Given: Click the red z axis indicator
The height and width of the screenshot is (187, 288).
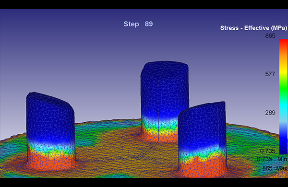Looking at the screenshot, I should click(249, 166).
